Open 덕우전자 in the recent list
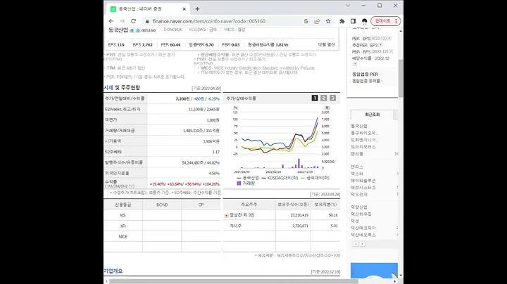The height and width of the screenshot is (284, 507). click(x=359, y=194)
